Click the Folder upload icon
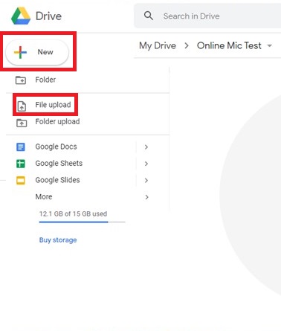The image size is (281, 331). [x=22, y=123]
